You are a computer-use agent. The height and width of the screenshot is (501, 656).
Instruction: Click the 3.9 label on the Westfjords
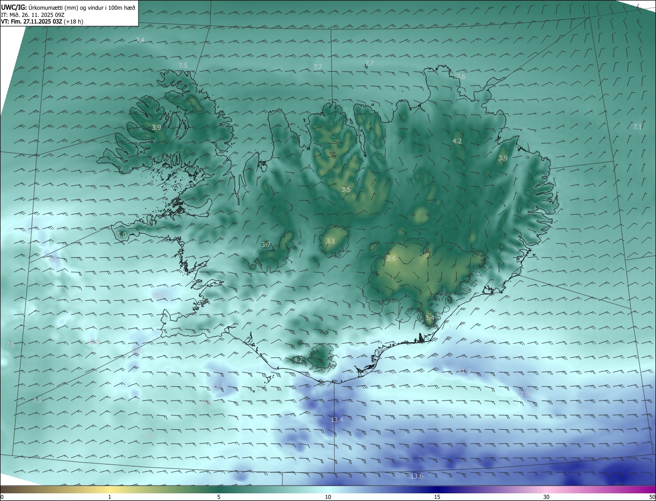(156, 127)
